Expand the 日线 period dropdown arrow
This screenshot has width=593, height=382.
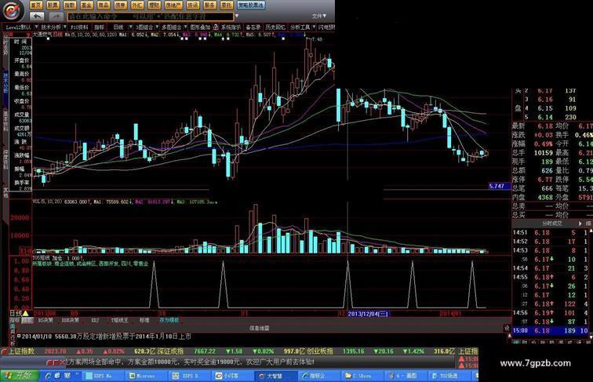click(x=130, y=27)
